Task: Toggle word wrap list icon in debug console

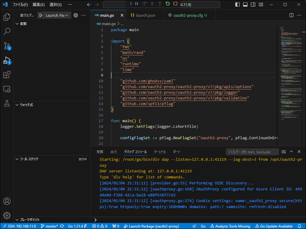Action: click(x=284, y=152)
